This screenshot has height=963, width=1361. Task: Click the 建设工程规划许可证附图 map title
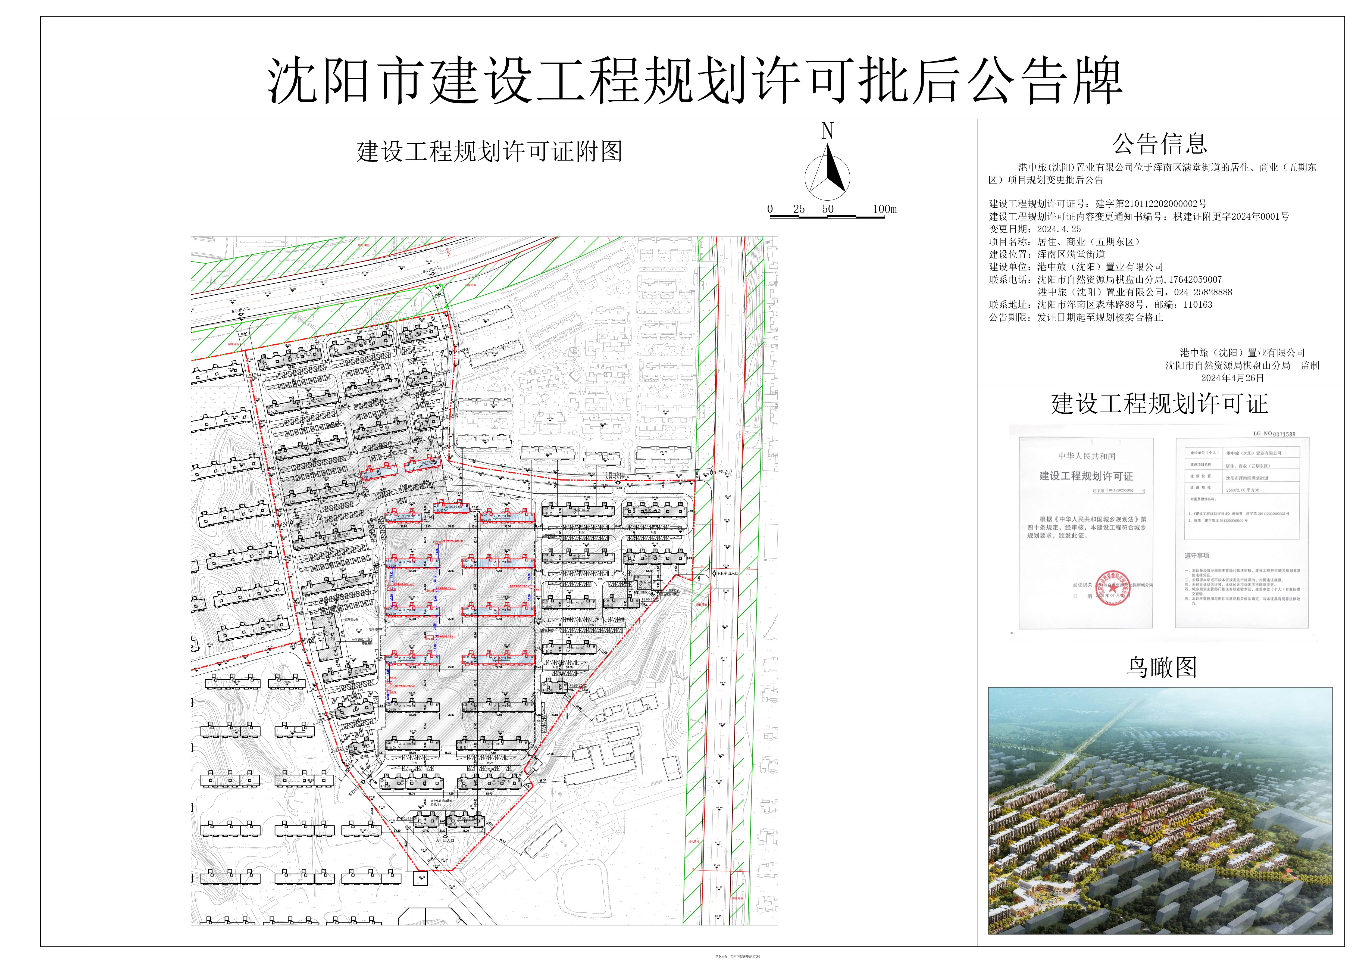(x=490, y=152)
